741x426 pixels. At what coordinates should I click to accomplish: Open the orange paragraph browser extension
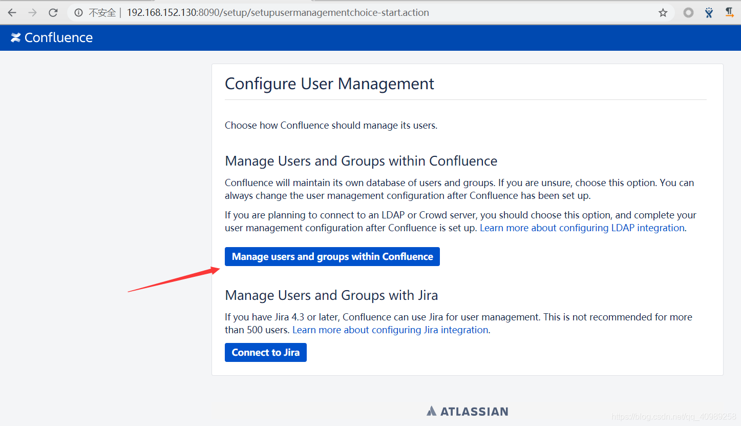pyautogui.click(x=730, y=13)
